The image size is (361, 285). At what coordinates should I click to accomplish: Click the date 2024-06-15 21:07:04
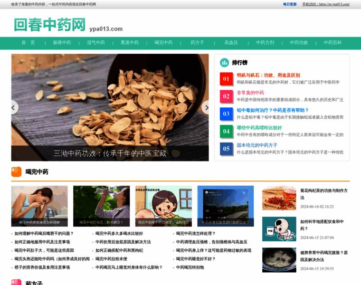click(317, 238)
